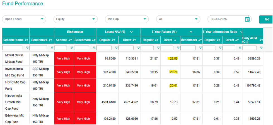This screenshot has width=273, height=125.
Task: Select Nippon India Growth Mid Cap Fund
Action: (x=14, y=102)
